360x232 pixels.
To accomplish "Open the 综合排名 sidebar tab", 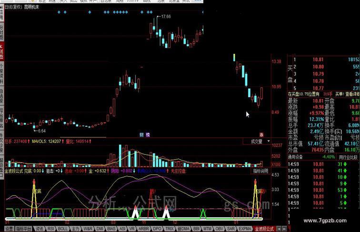I will 2,118.
